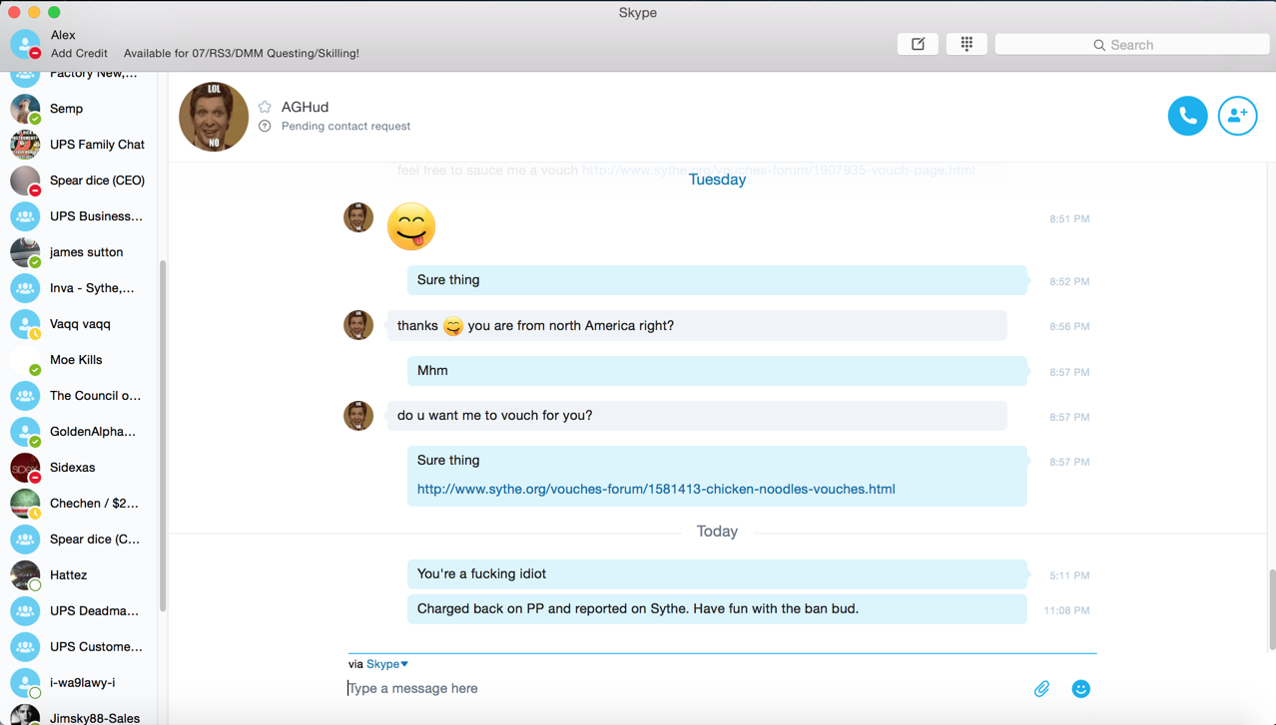The image size is (1276, 725).
Task: Click the pending request question mark icon
Action: (x=265, y=127)
